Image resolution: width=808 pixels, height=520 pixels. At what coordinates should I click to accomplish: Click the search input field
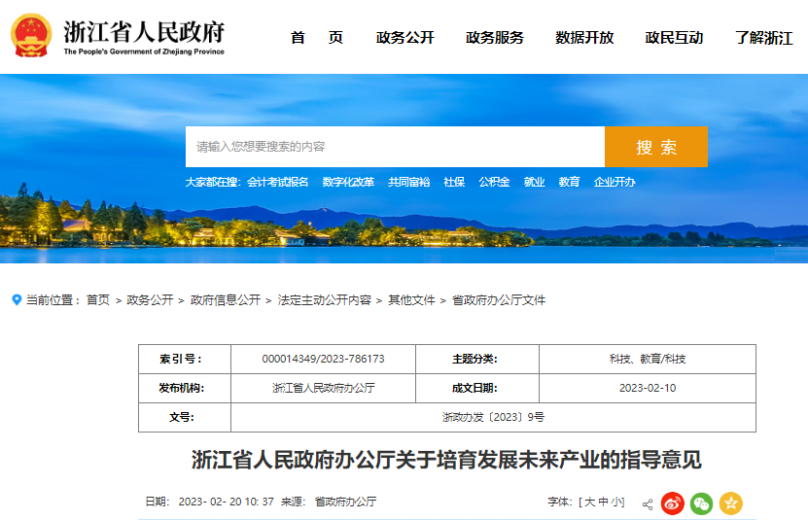tap(395, 147)
